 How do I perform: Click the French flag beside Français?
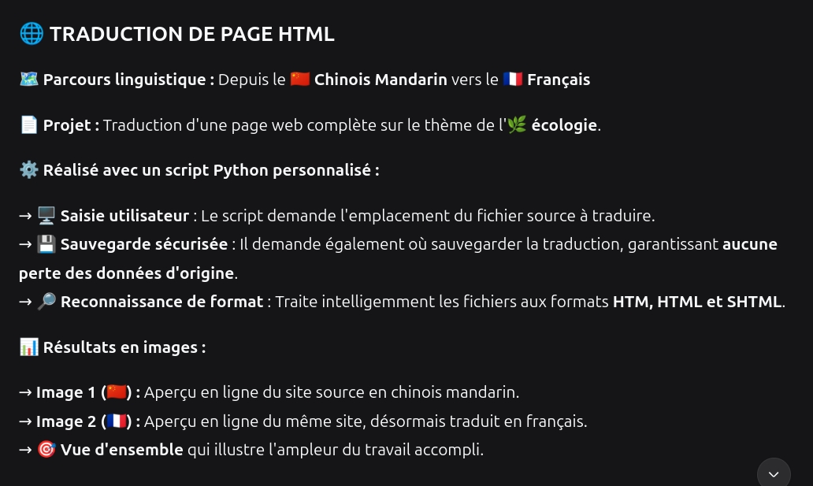pos(513,80)
